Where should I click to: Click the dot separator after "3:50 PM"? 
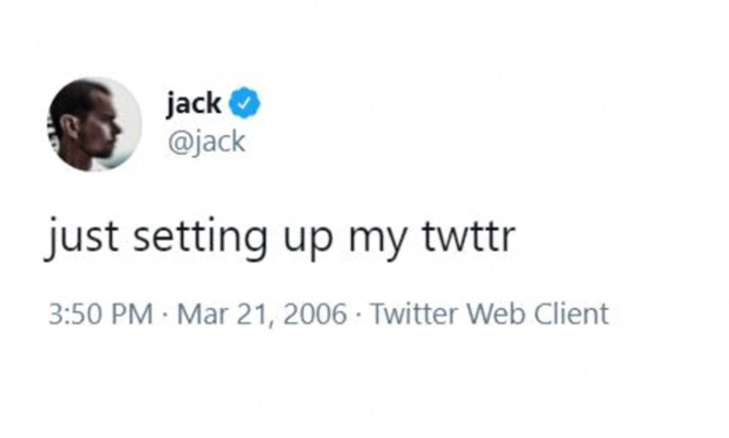164,315
